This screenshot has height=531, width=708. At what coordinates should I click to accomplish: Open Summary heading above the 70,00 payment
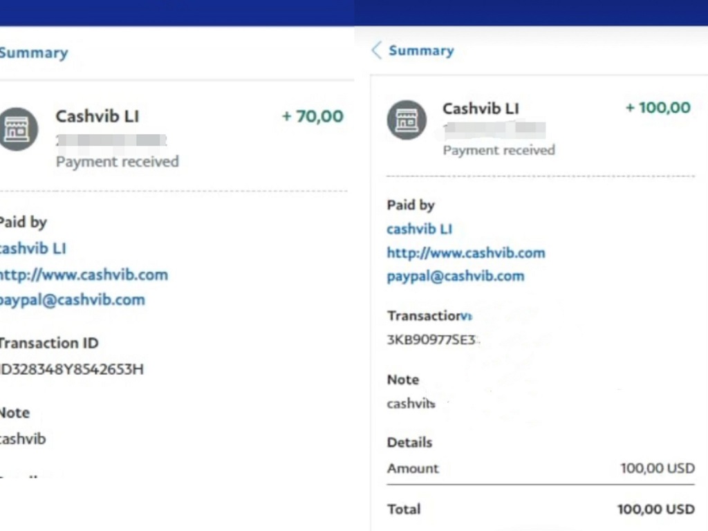tap(33, 53)
